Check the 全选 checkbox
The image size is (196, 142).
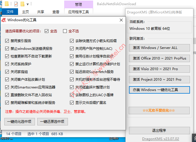click(46, 31)
